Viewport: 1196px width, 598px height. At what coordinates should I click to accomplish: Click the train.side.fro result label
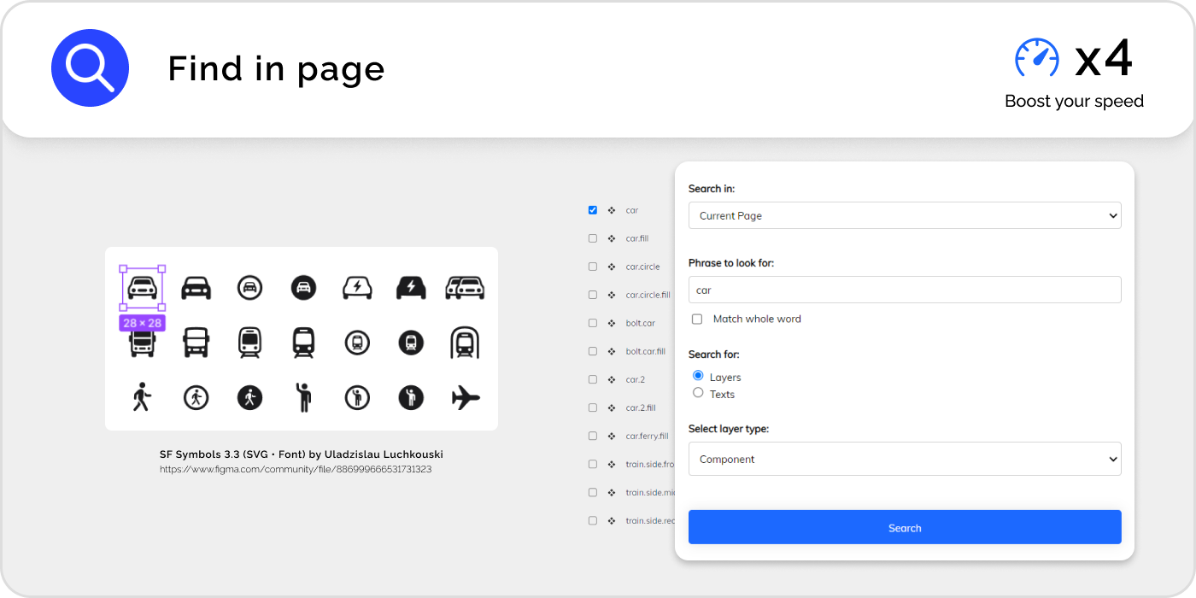(649, 464)
